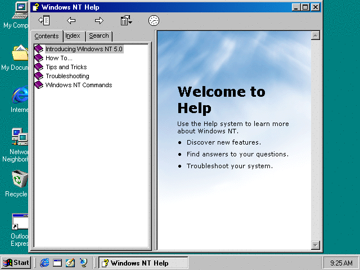This screenshot has height=270, width=360.
Task: Select the Troubleshooting topic
Action: pyautogui.click(x=67, y=76)
